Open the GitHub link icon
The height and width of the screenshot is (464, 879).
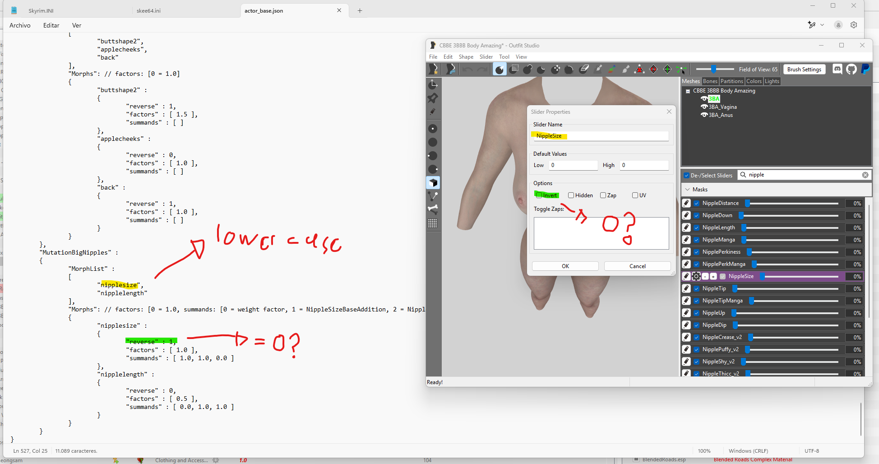pos(851,69)
